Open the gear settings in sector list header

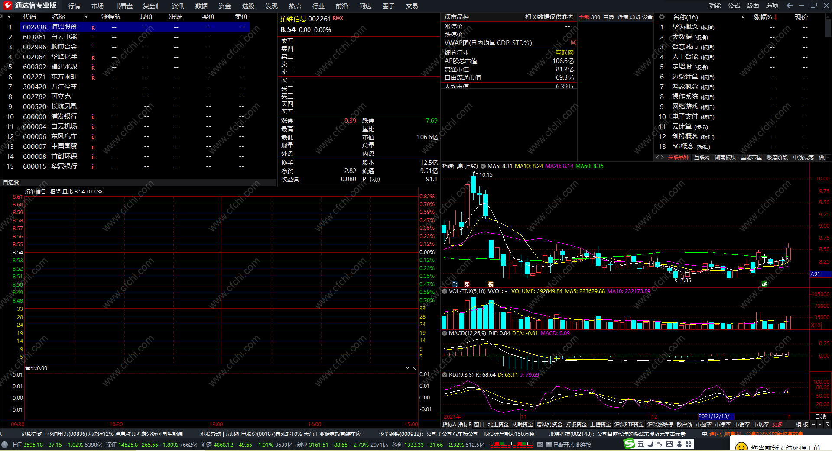pos(662,17)
